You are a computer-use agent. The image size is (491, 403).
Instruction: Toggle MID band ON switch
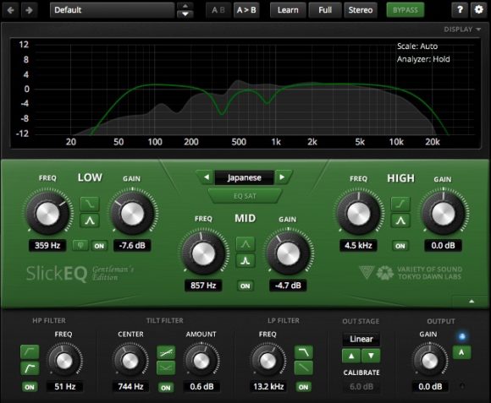tap(245, 286)
